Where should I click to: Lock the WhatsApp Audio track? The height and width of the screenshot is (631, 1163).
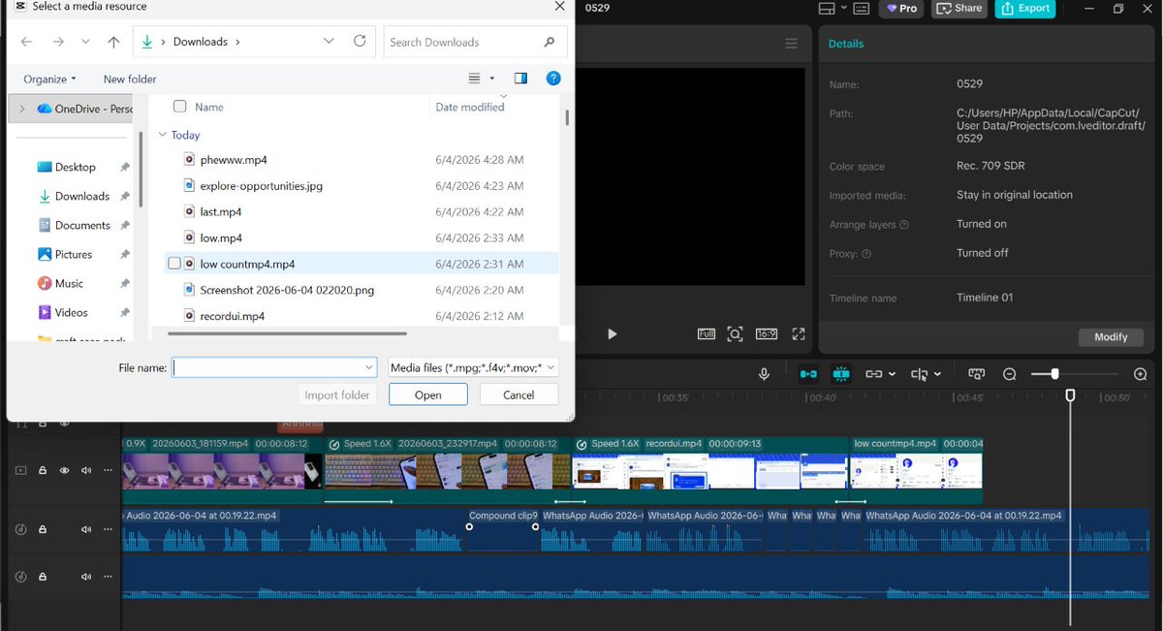(43, 529)
